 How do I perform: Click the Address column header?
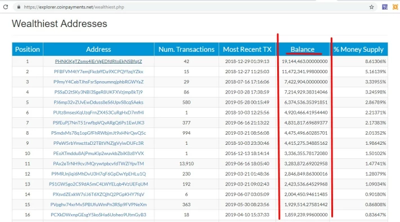[99, 49]
